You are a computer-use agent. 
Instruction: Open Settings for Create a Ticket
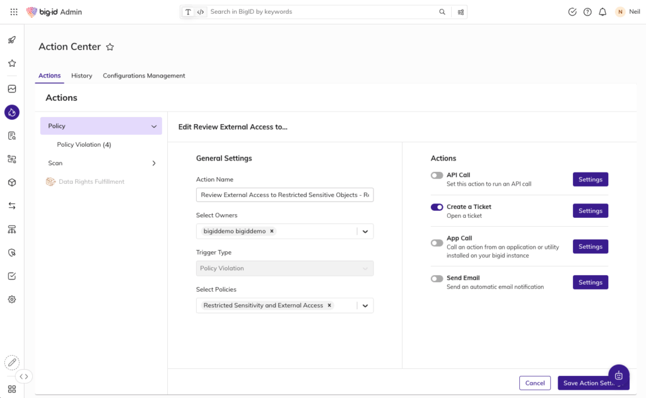[590, 211]
